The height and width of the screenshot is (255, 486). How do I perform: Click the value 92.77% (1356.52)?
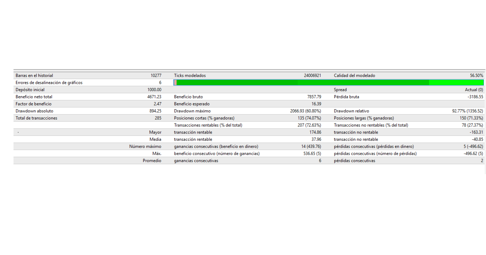click(468, 111)
